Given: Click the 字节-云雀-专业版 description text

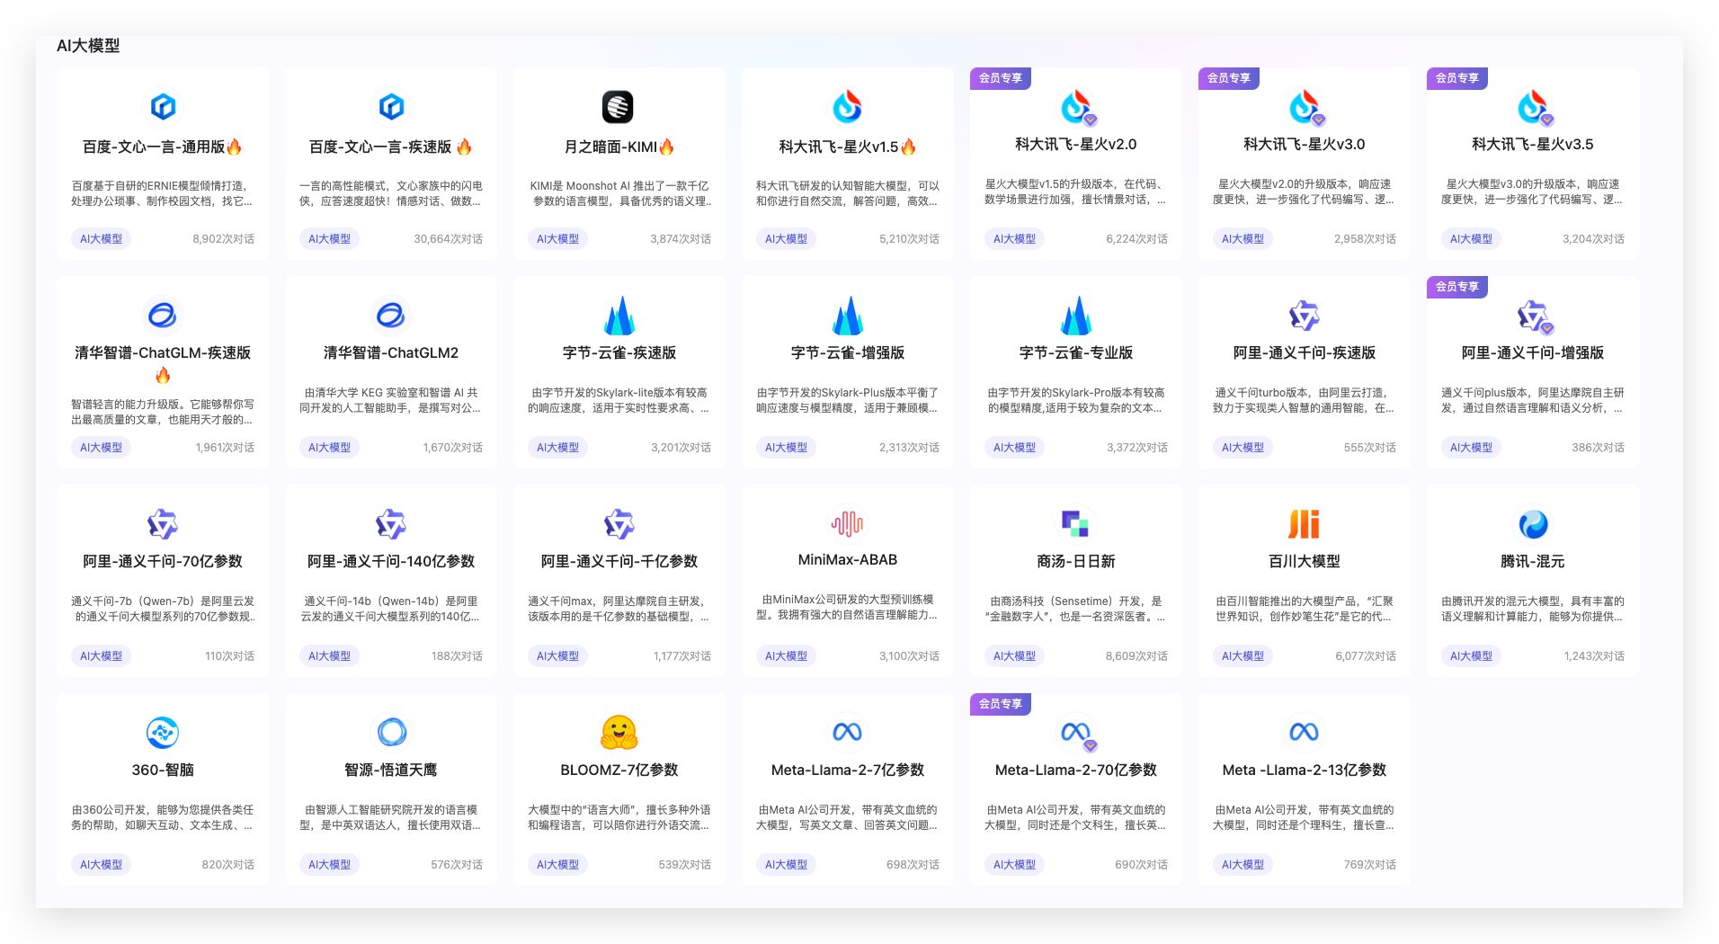Looking at the screenshot, I should pyautogui.click(x=1076, y=400).
